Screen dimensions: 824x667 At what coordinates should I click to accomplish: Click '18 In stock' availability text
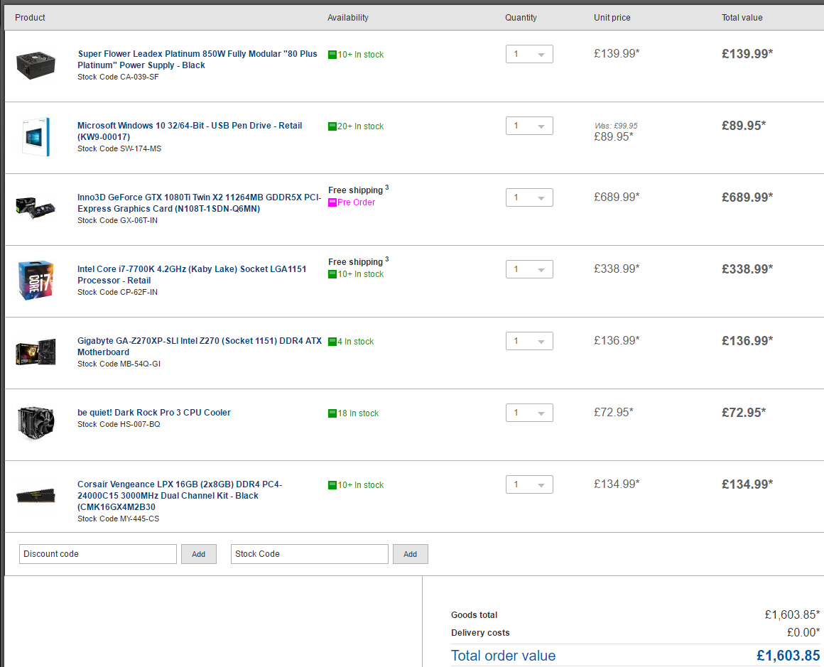click(x=358, y=413)
